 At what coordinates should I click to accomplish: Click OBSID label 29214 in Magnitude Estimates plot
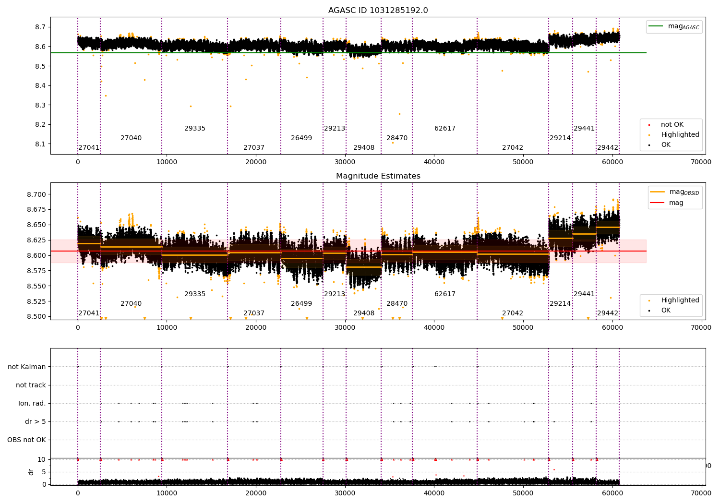point(560,304)
